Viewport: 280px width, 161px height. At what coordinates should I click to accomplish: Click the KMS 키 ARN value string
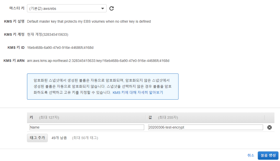click(x=98, y=60)
